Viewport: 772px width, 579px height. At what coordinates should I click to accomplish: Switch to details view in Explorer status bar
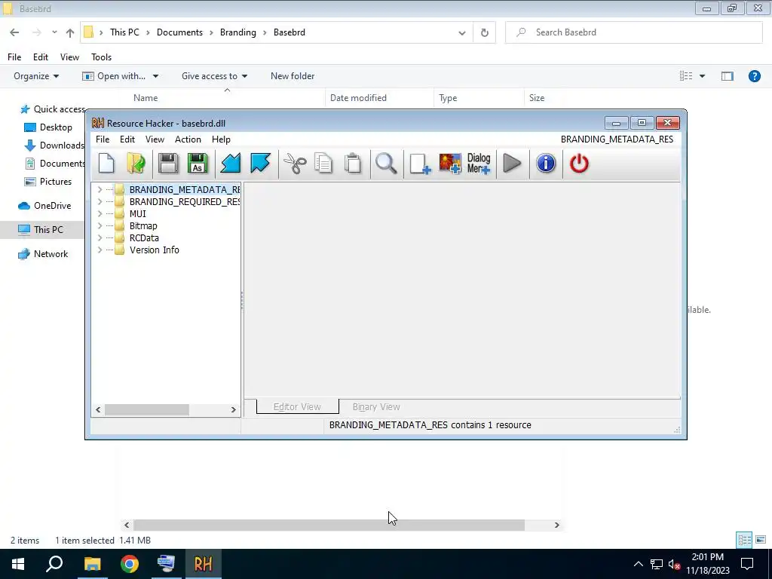[x=744, y=540]
